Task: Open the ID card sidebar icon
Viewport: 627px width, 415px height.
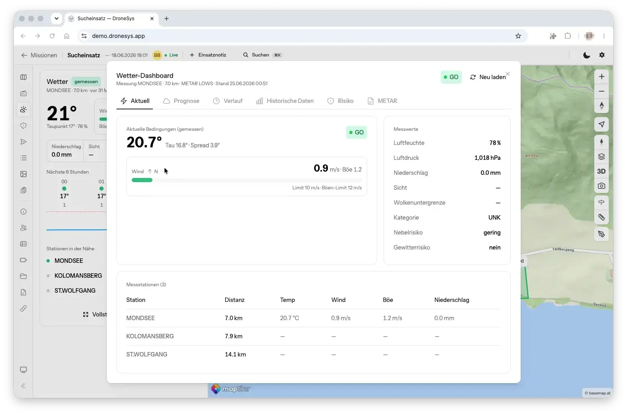Action: (x=23, y=244)
